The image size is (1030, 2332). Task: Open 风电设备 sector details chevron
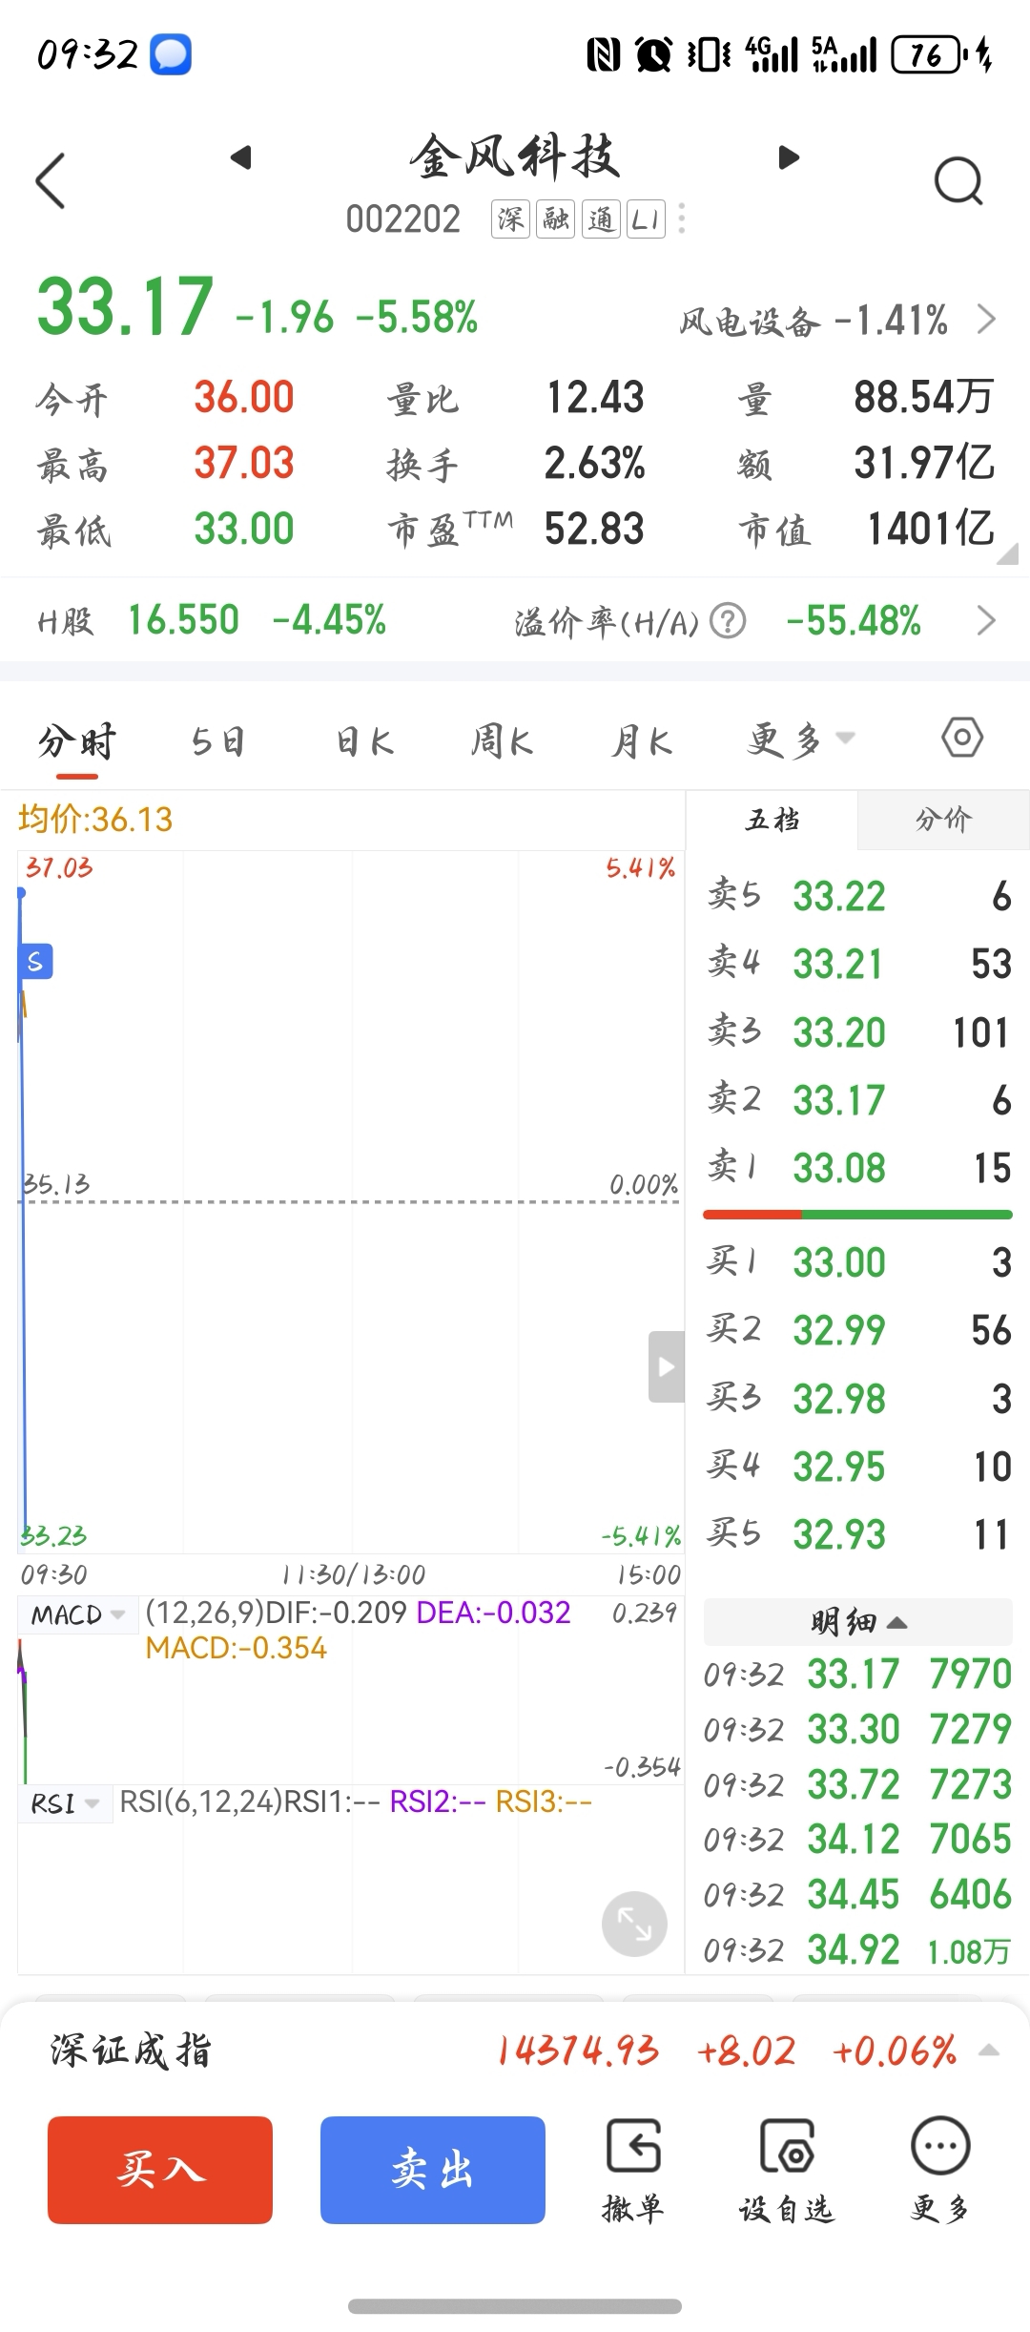986,320
